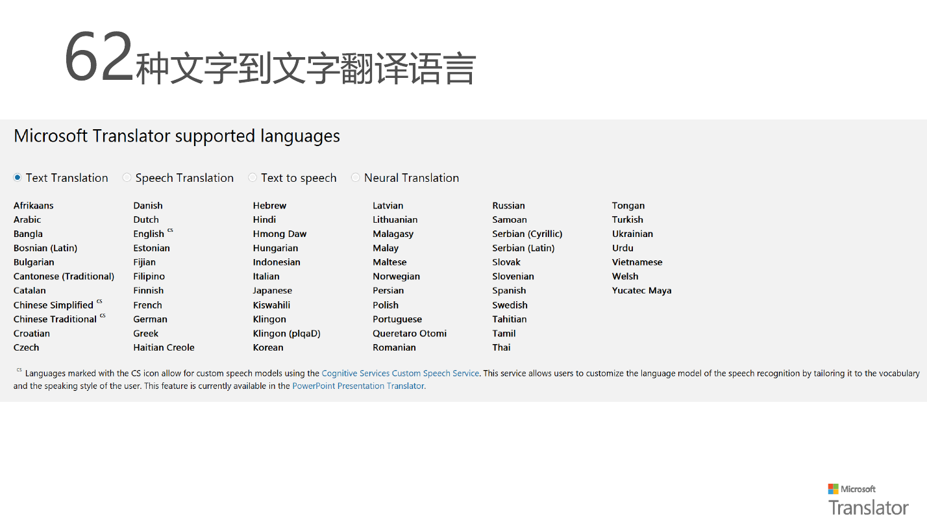Viewport: 927px width, 522px height.
Task: Click the '62' slide title
Action: coord(271,58)
